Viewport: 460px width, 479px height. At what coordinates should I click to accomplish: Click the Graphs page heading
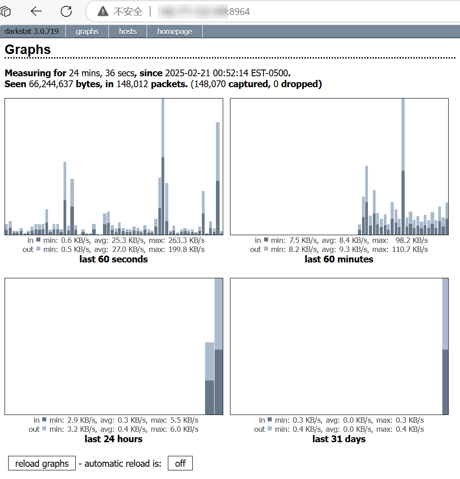28,49
